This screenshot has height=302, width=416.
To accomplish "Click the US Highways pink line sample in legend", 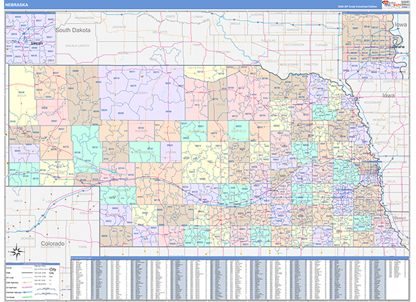I will tap(26, 287).
